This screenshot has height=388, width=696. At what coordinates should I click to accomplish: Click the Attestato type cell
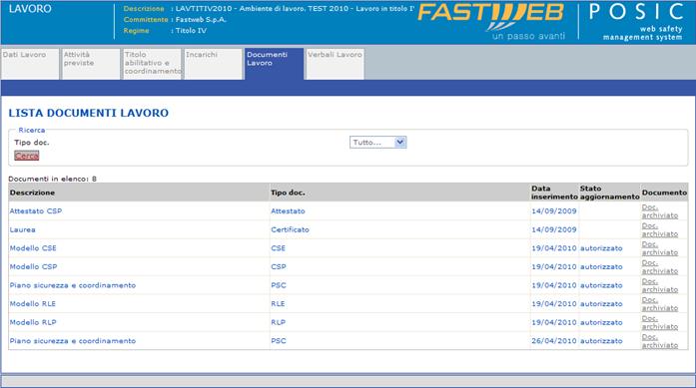[288, 211]
